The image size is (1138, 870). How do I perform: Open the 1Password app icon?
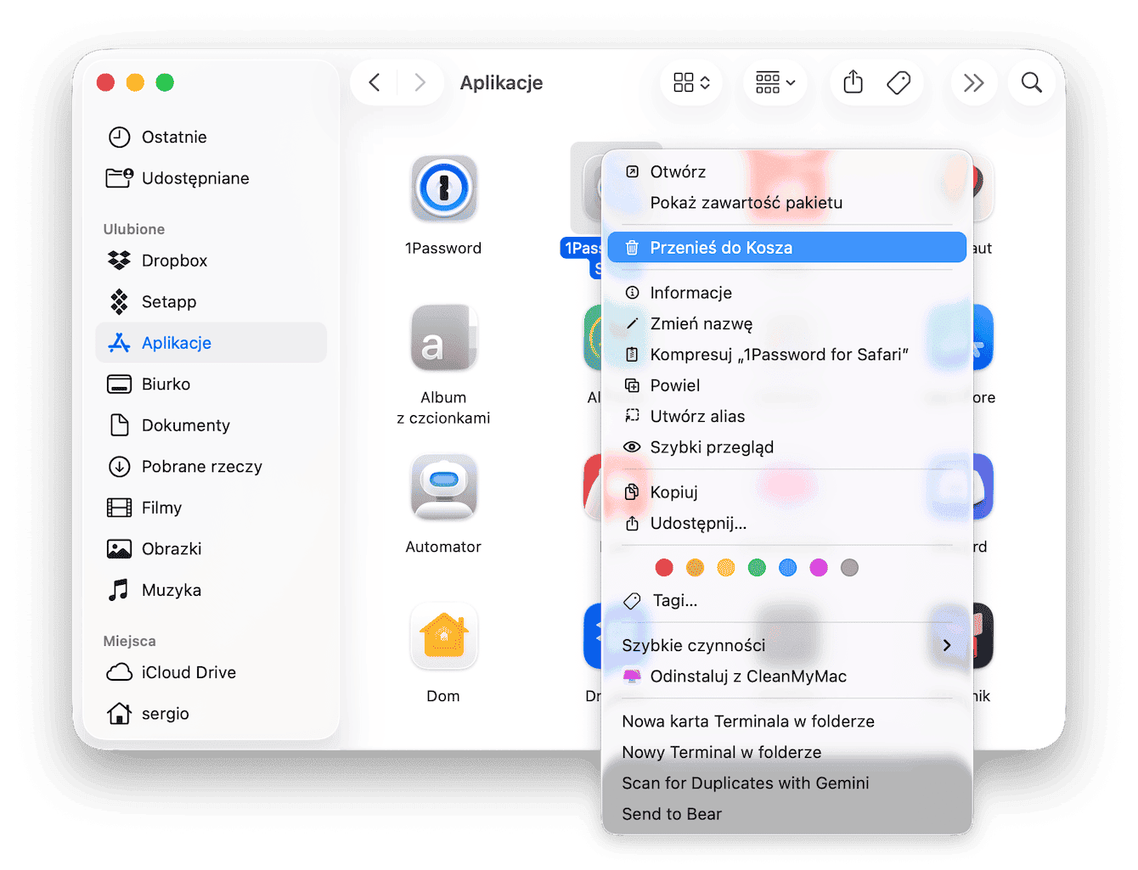tap(443, 188)
